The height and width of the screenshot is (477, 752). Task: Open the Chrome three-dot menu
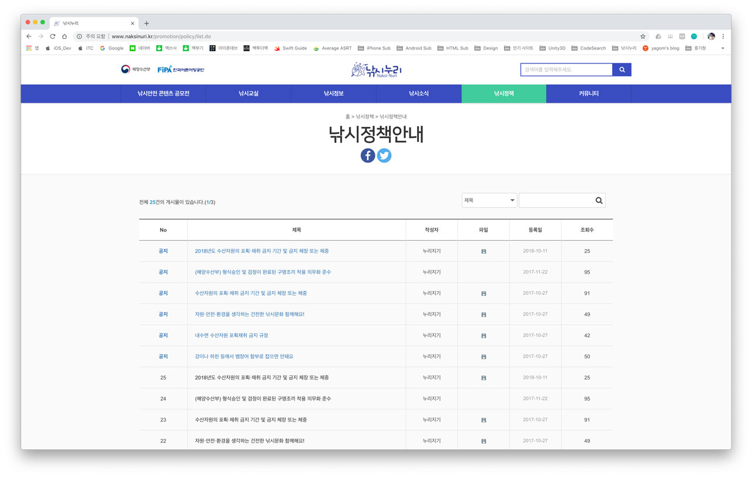pos(723,36)
